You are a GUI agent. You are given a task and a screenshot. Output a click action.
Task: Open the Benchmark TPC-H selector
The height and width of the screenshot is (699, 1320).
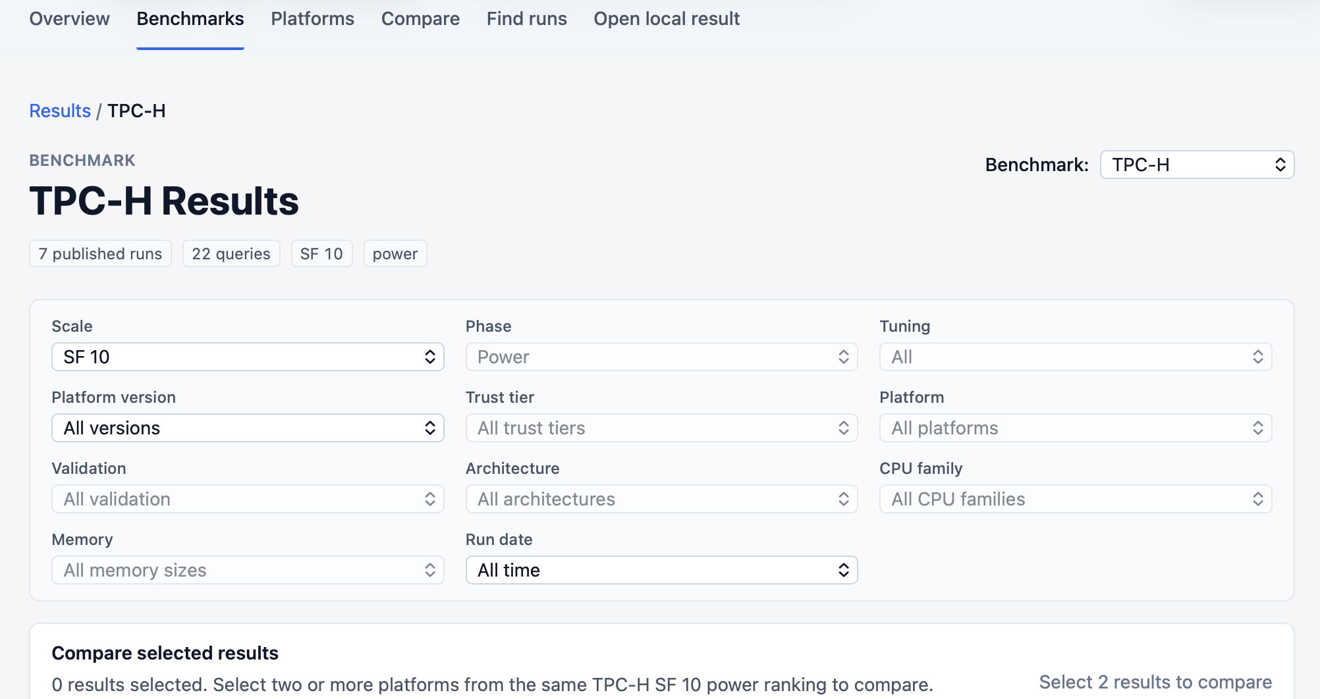click(x=1197, y=165)
